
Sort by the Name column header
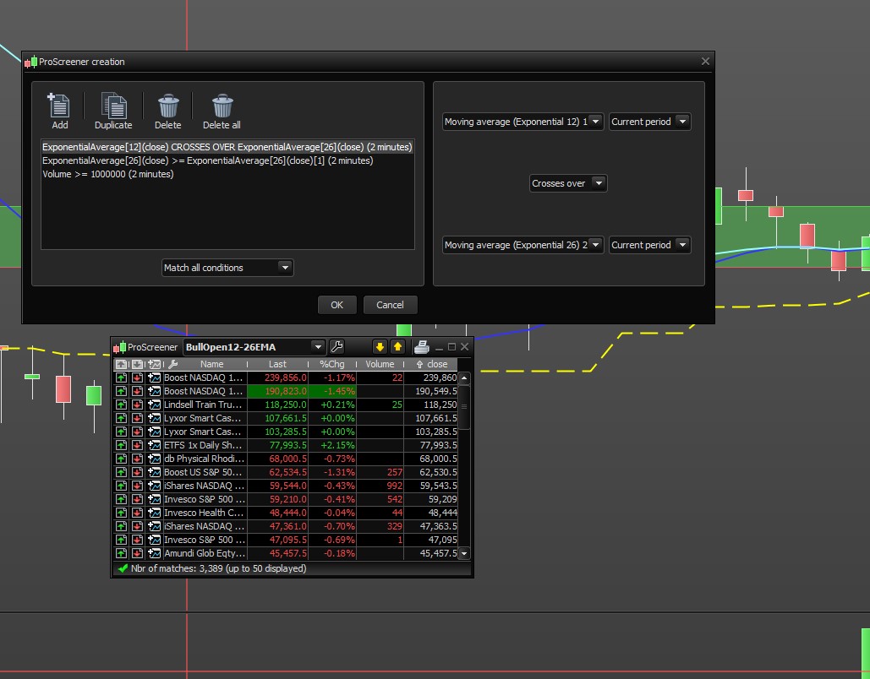coord(212,364)
